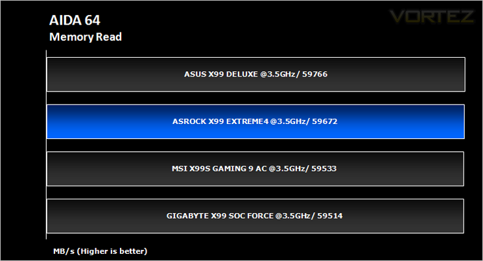Screen dimensions: 483x261
Task: Click right end of the blue ASROCK bar
Action: click(463, 121)
